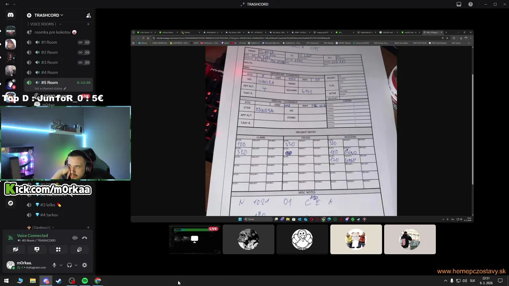Select participant tile with two people avatar
The width and height of the screenshot is (509, 286).
(x=356, y=240)
